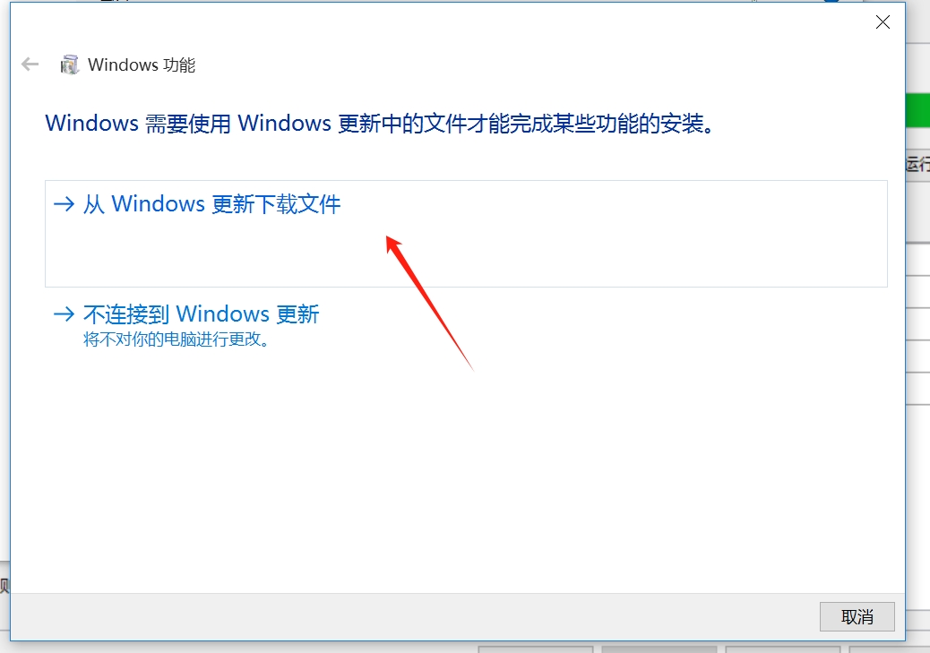Click empty area inside the download option box

[593, 249]
